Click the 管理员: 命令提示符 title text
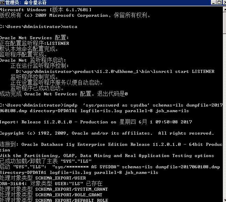Image resolution: width=226 pixels, height=202 pixels. coord(26,2)
